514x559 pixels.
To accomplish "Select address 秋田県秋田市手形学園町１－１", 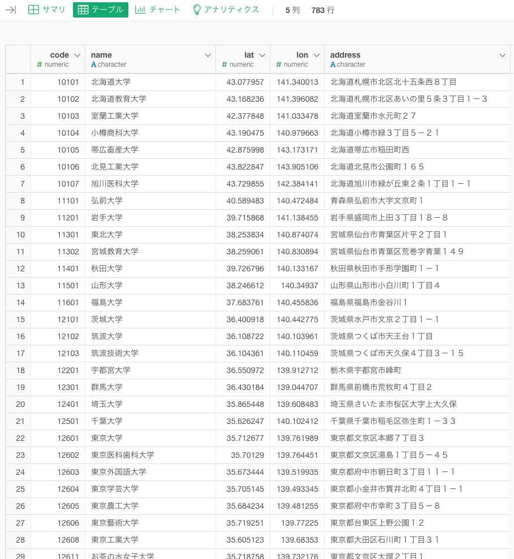I will point(417,268).
